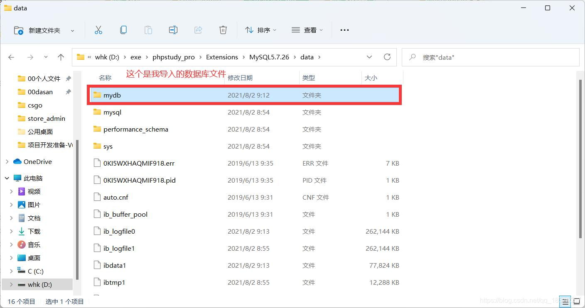Image resolution: width=585 pixels, height=308 pixels.
Task: Click the 此电脑 computer icon
Action: pyautogui.click(x=17, y=178)
